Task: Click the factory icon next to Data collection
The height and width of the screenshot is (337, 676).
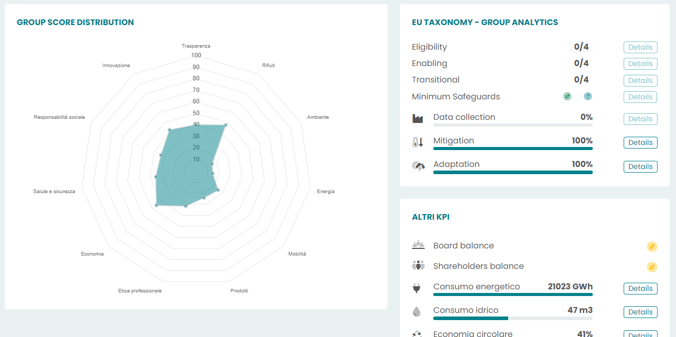Action: (418, 118)
